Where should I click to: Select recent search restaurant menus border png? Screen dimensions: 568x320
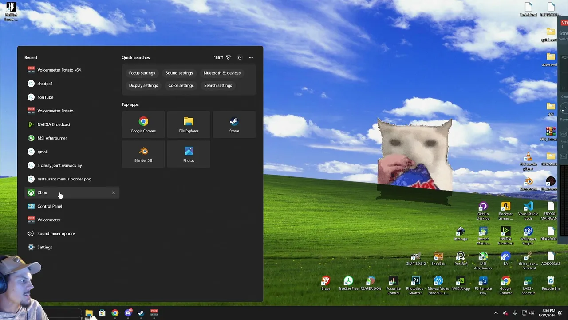pyautogui.click(x=72, y=179)
